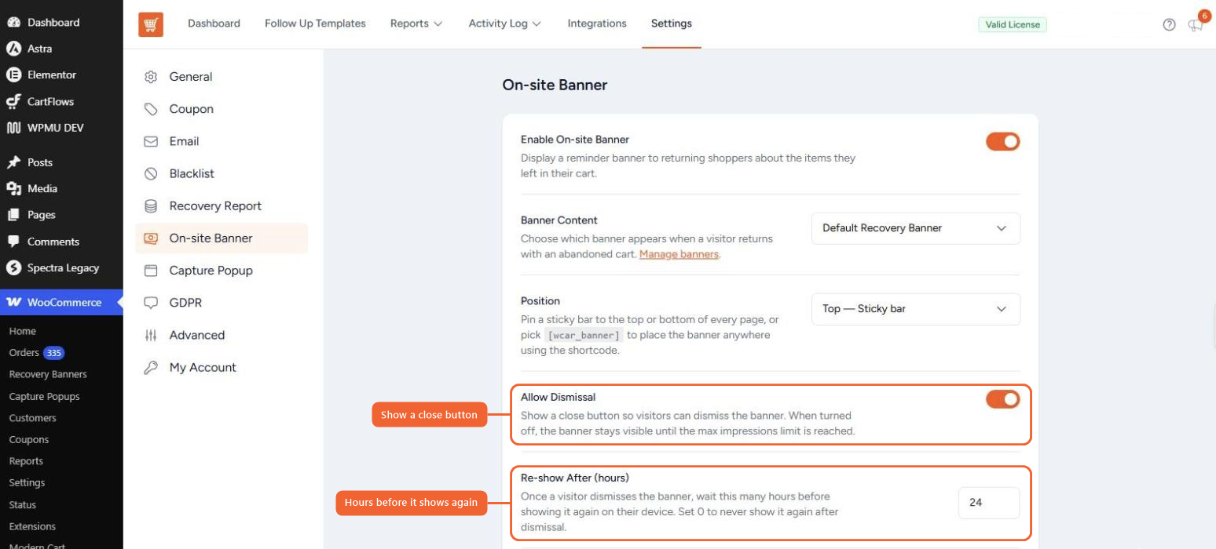The width and height of the screenshot is (1216, 549).
Task: Toggle the Allow Dismissal switch
Action: 1002,399
